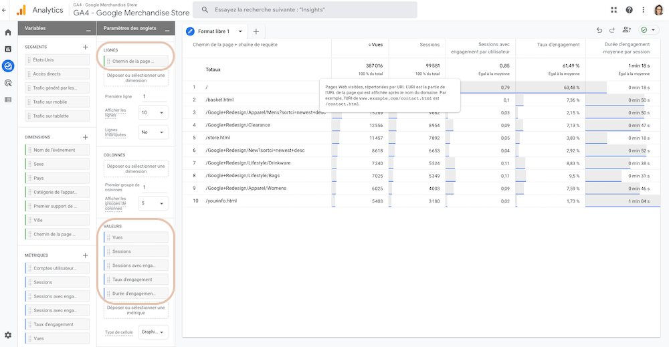669x347 pixels.
Task: Click the Durée d'engagemen... chip in VALEURS
Action: point(136,294)
